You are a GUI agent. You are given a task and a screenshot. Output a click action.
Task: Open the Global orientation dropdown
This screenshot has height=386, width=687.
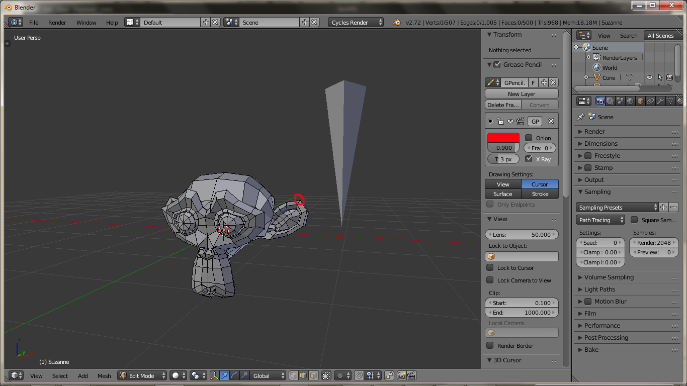[x=269, y=375]
